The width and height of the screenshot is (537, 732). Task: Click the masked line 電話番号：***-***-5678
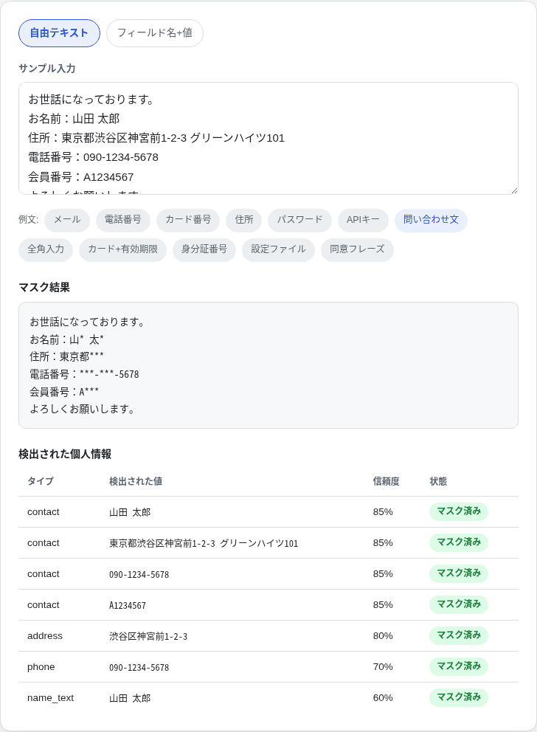coord(84,374)
